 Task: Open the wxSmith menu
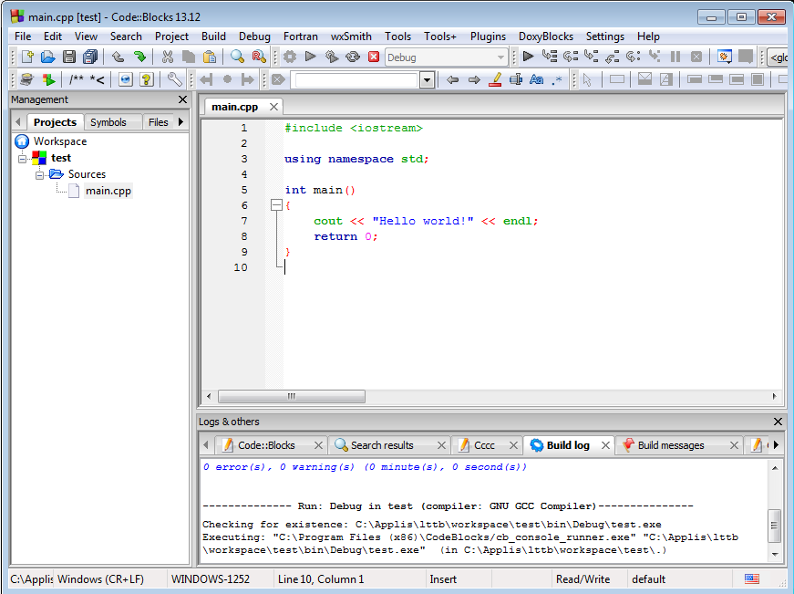click(x=351, y=36)
